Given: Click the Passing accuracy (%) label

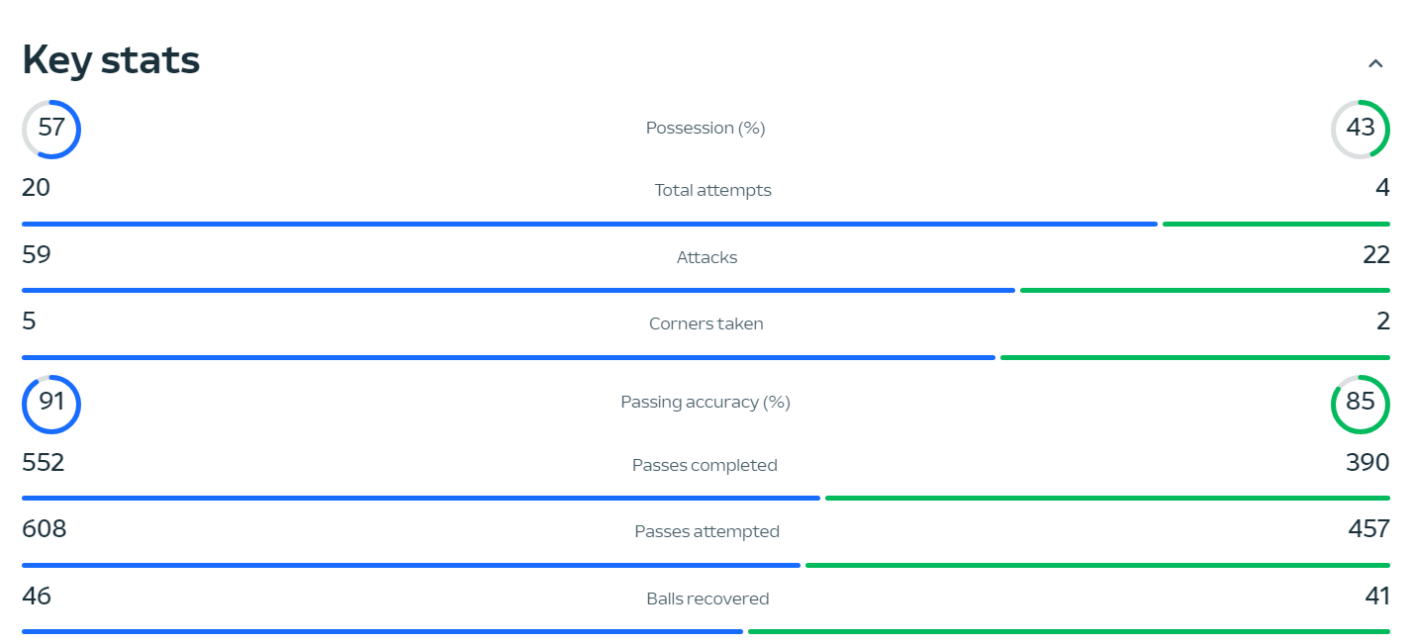Looking at the screenshot, I should (706, 403).
